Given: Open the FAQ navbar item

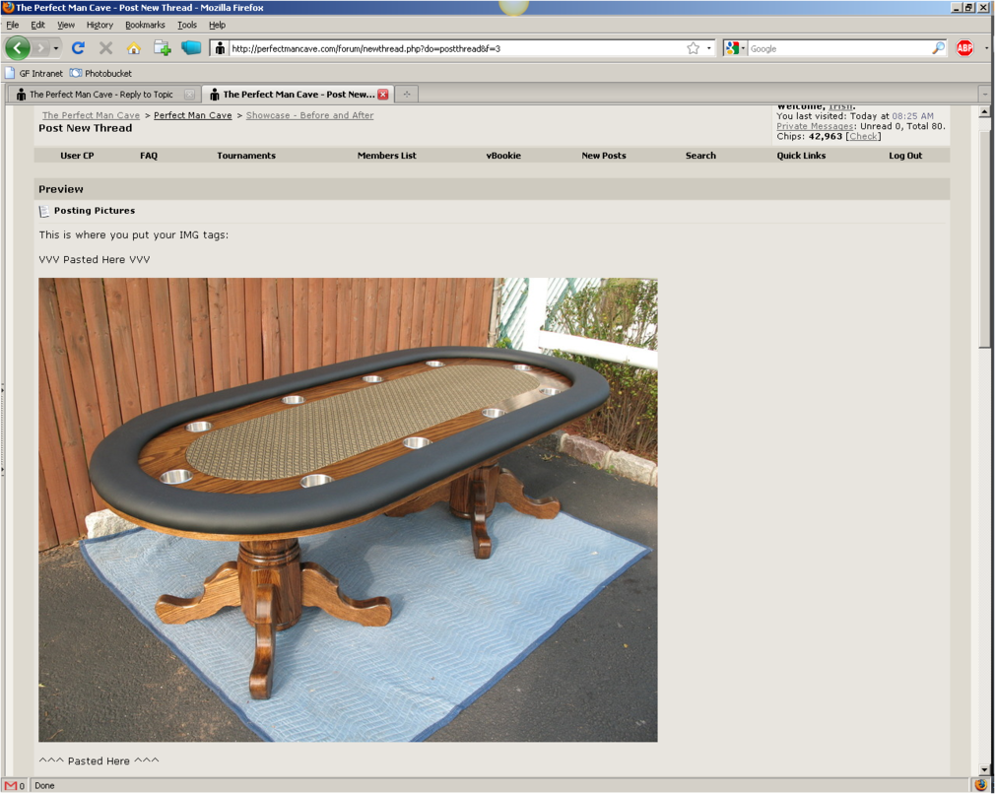Looking at the screenshot, I should 149,156.
